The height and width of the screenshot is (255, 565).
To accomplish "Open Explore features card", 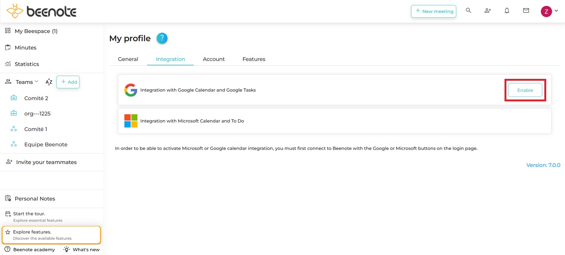I will coord(51,235).
